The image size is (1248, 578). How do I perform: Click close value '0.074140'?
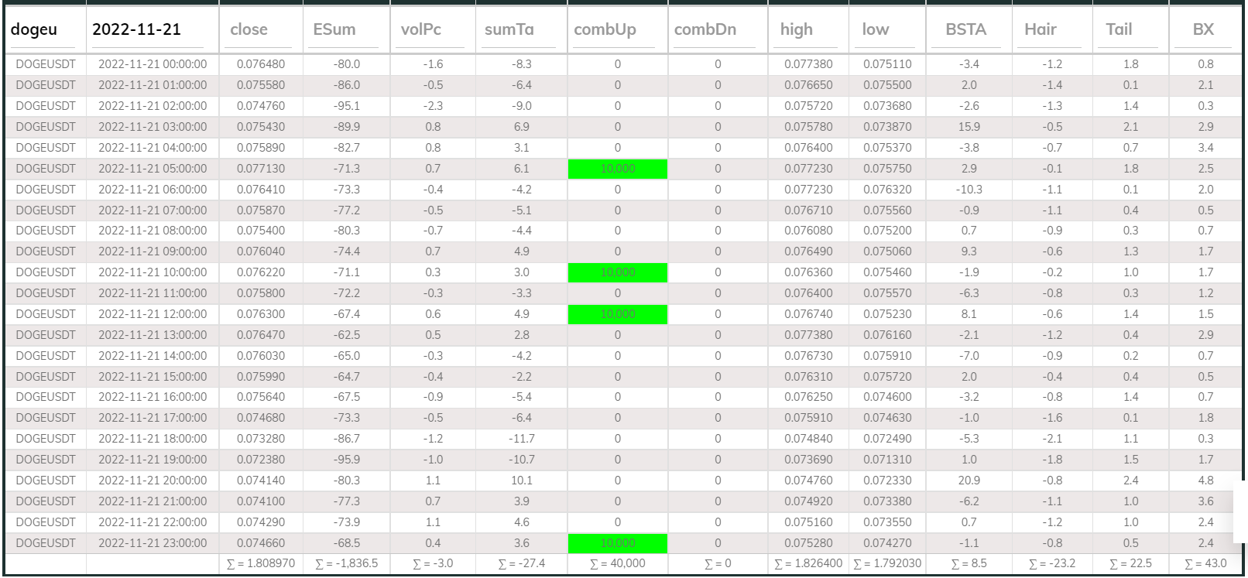[x=261, y=481]
